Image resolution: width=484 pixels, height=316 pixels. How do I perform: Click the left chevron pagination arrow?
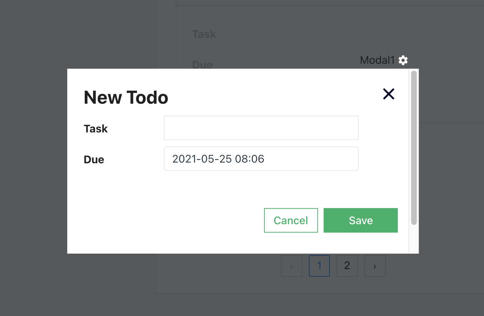tap(291, 266)
